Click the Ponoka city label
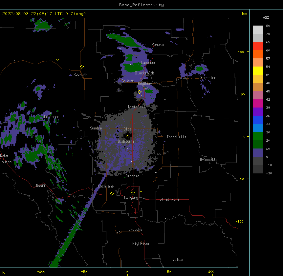 pyautogui.click(x=158, y=45)
